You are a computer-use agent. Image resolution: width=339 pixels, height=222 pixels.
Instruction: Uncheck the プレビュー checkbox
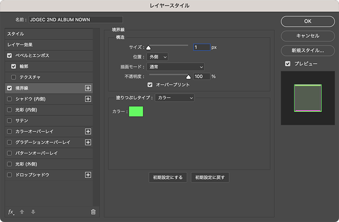tap(288, 64)
